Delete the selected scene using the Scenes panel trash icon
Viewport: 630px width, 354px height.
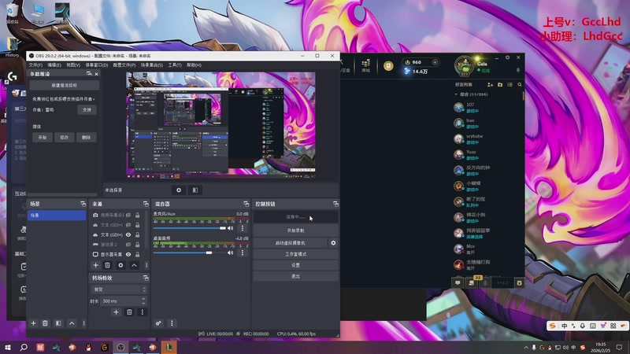pyautogui.click(x=45, y=323)
